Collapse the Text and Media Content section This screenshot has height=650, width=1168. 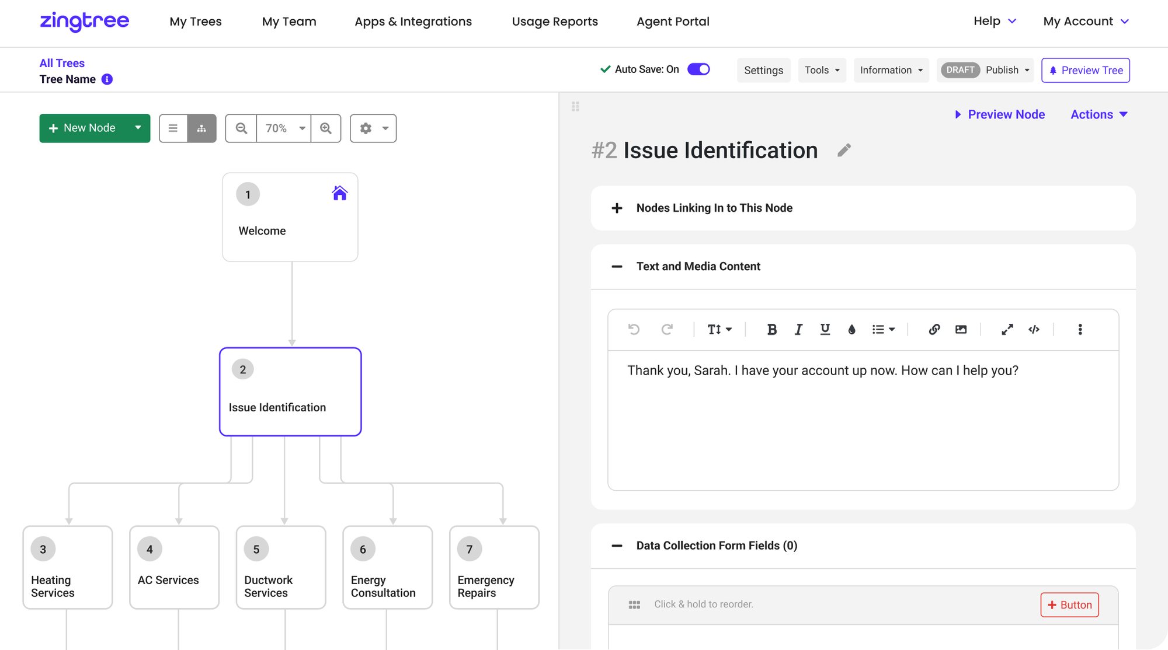tap(617, 267)
